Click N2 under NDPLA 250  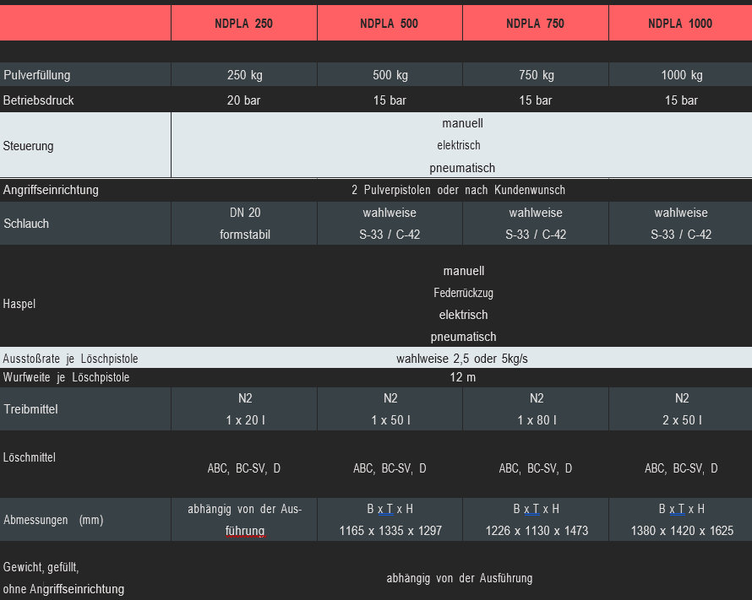pos(245,398)
